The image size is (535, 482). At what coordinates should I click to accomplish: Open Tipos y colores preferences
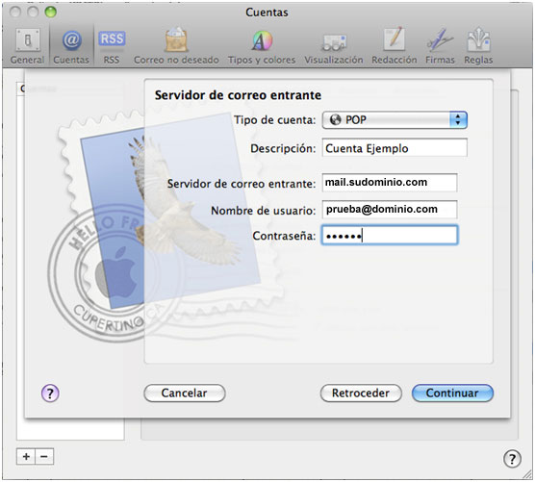pos(262,46)
